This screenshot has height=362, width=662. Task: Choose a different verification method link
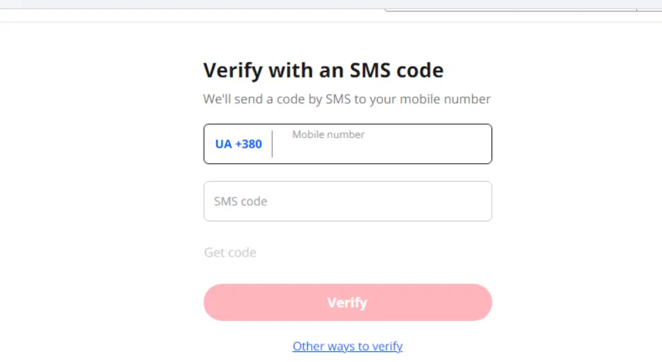coord(347,346)
